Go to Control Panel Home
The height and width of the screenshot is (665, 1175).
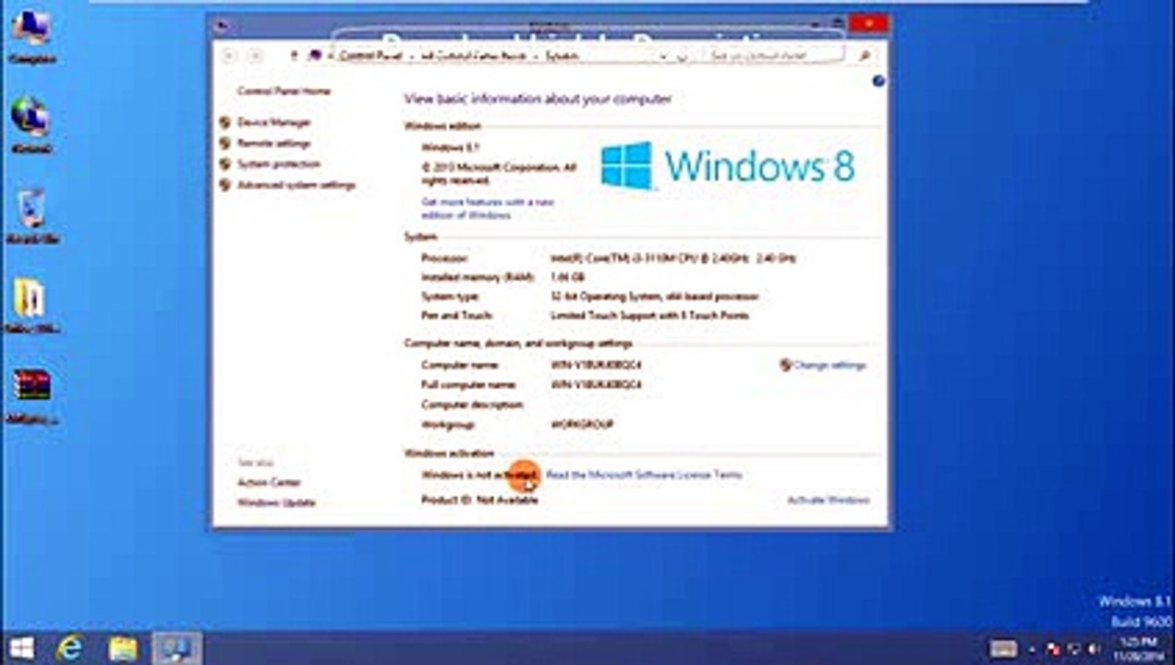click(284, 91)
